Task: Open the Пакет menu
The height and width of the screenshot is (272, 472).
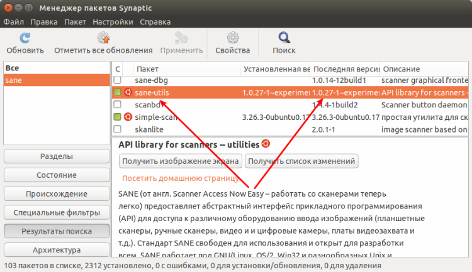Action: 75,22
